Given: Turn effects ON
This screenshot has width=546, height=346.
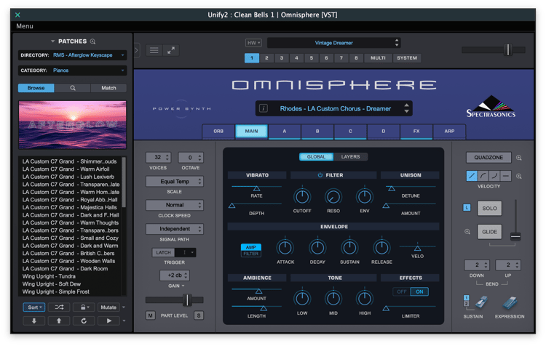Looking at the screenshot, I should (x=419, y=291).
